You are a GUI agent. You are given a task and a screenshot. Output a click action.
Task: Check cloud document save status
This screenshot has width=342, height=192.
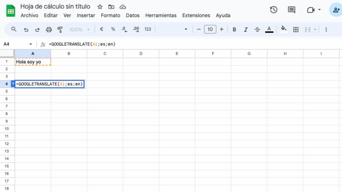123,7
